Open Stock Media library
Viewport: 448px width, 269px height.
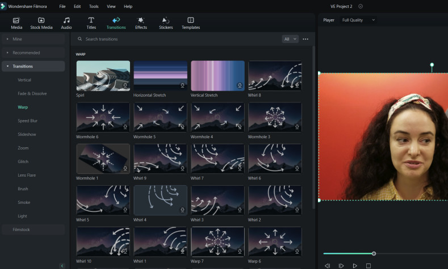(41, 23)
